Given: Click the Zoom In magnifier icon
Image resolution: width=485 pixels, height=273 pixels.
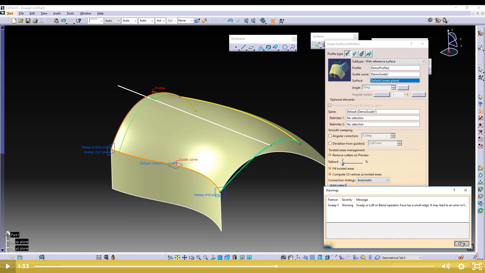Looking at the screenshot, I should point(199,258).
